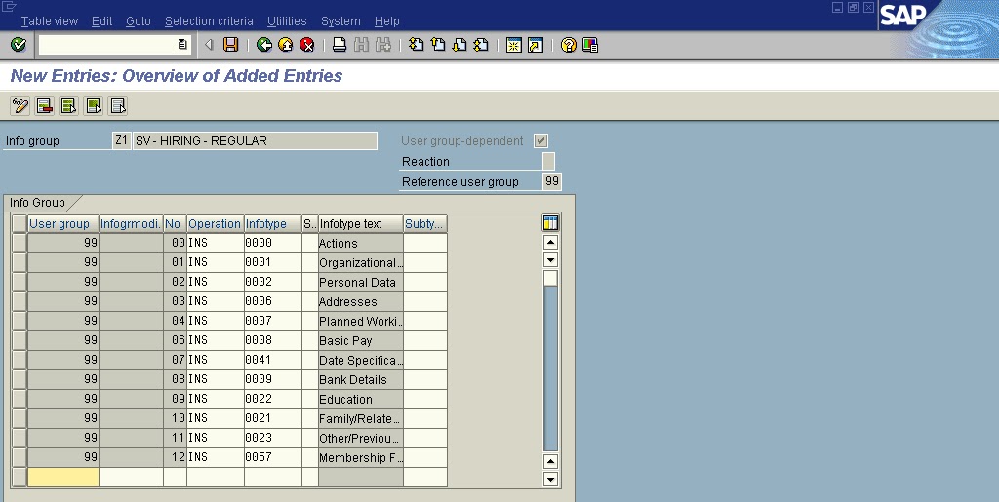Open the Utilities menu
This screenshot has height=502, width=999.
point(287,21)
